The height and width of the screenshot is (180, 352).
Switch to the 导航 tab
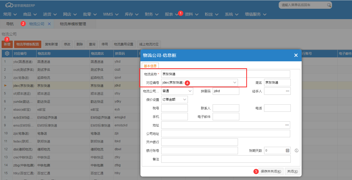pos(10,24)
